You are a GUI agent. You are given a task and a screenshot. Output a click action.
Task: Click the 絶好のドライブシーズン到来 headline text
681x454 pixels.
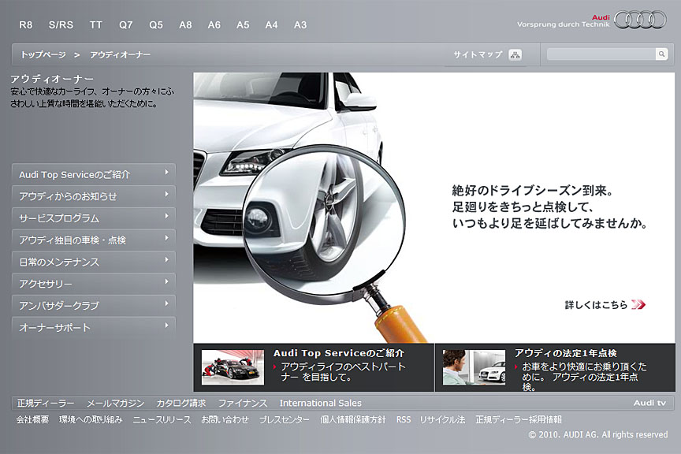pos(533,191)
